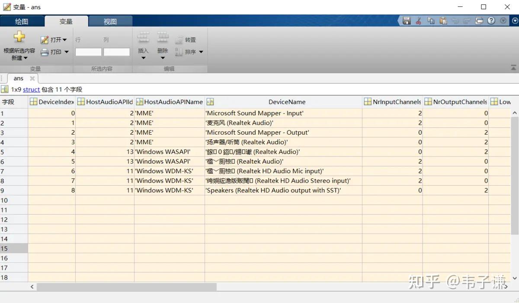
Task: Click the Copy icon in the quick access toolbar
Action: click(430, 20)
